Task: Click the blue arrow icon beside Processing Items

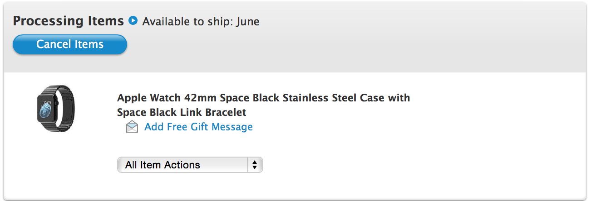Action: pos(133,20)
